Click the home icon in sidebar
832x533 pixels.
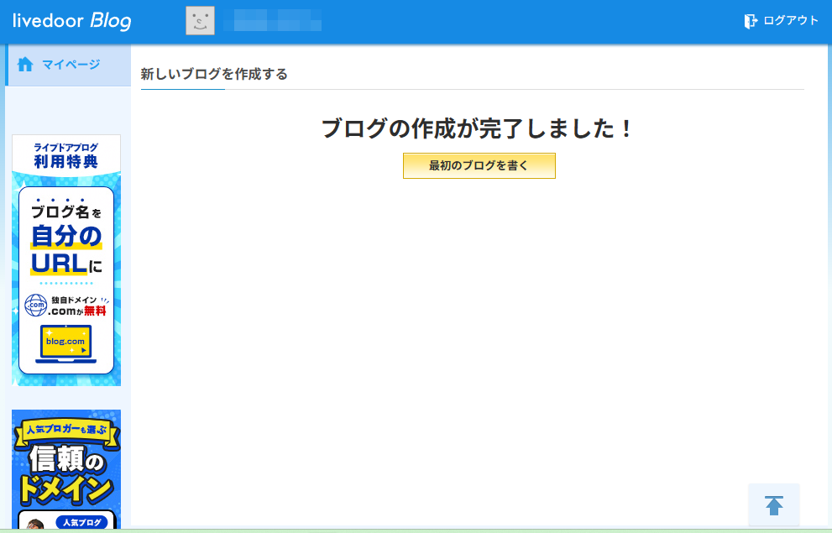(25, 64)
